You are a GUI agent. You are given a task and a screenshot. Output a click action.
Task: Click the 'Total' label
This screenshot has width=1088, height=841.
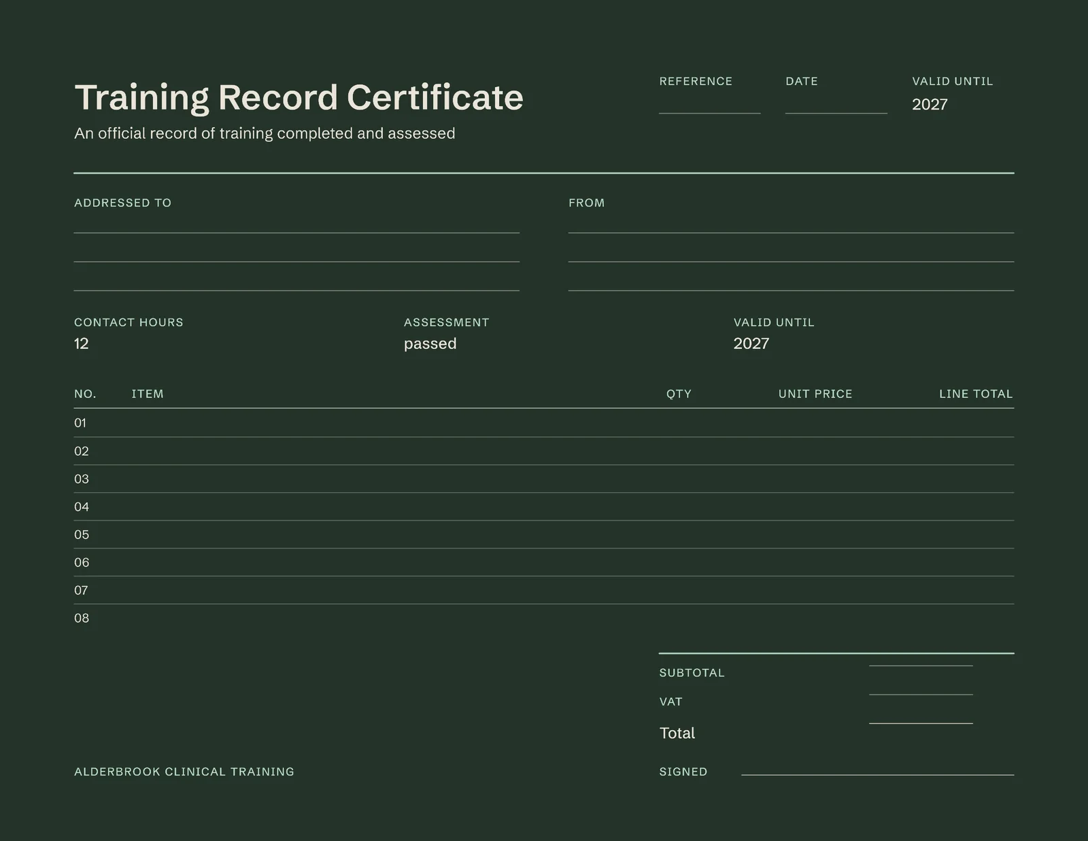coord(677,733)
